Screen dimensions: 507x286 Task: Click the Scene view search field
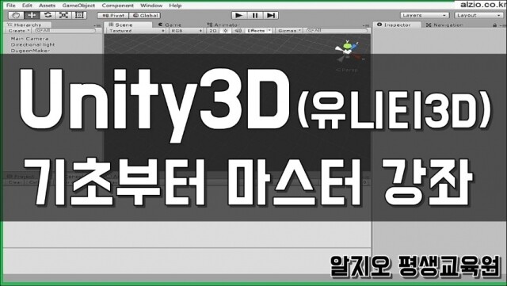[337, 30]
